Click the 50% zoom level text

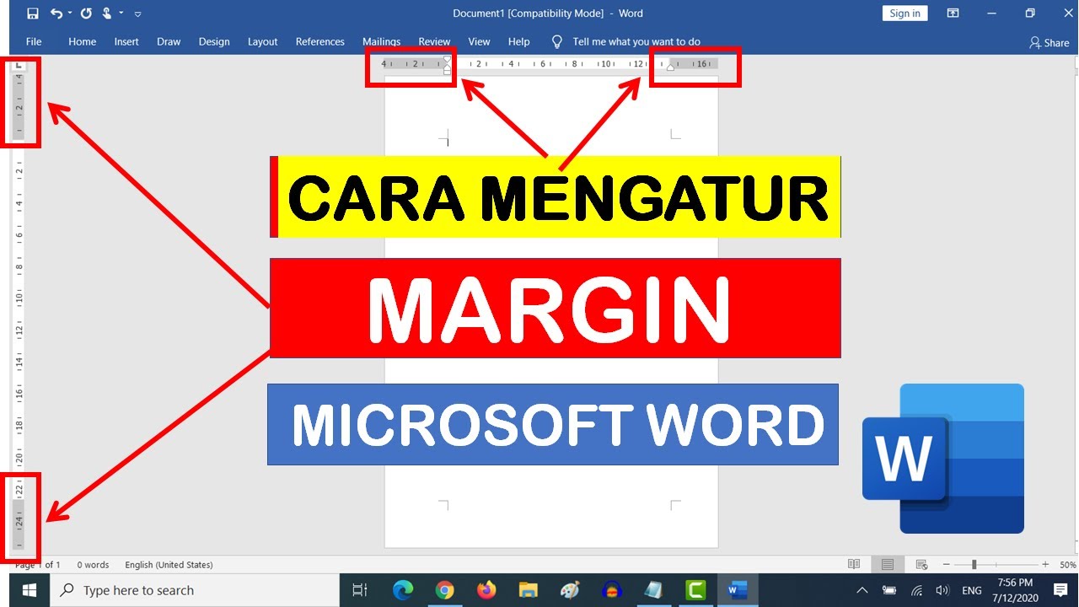[x=1067, y=565]
